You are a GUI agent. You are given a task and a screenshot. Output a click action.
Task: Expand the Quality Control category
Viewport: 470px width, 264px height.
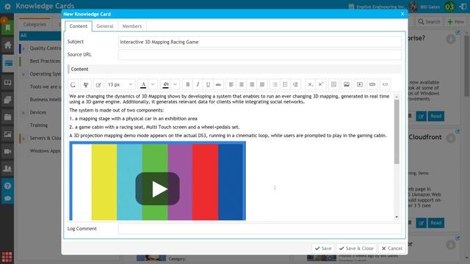(23, 48)
